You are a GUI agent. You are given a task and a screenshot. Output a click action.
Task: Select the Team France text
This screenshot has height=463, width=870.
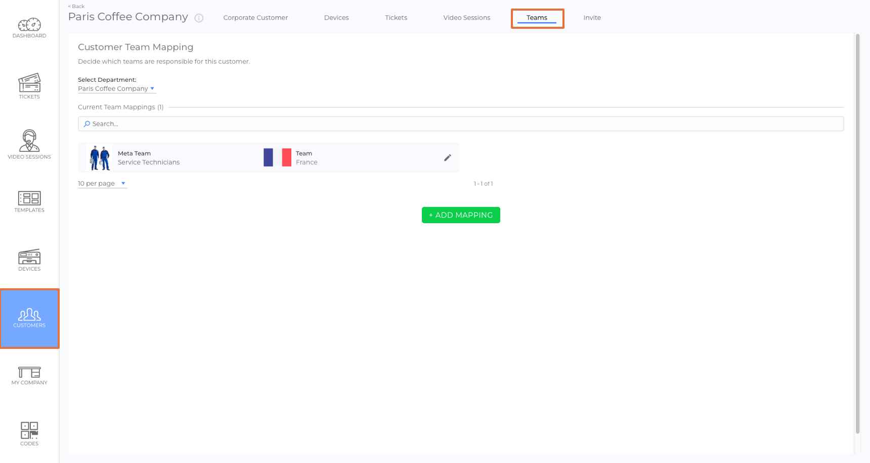[x=307, y=158]
